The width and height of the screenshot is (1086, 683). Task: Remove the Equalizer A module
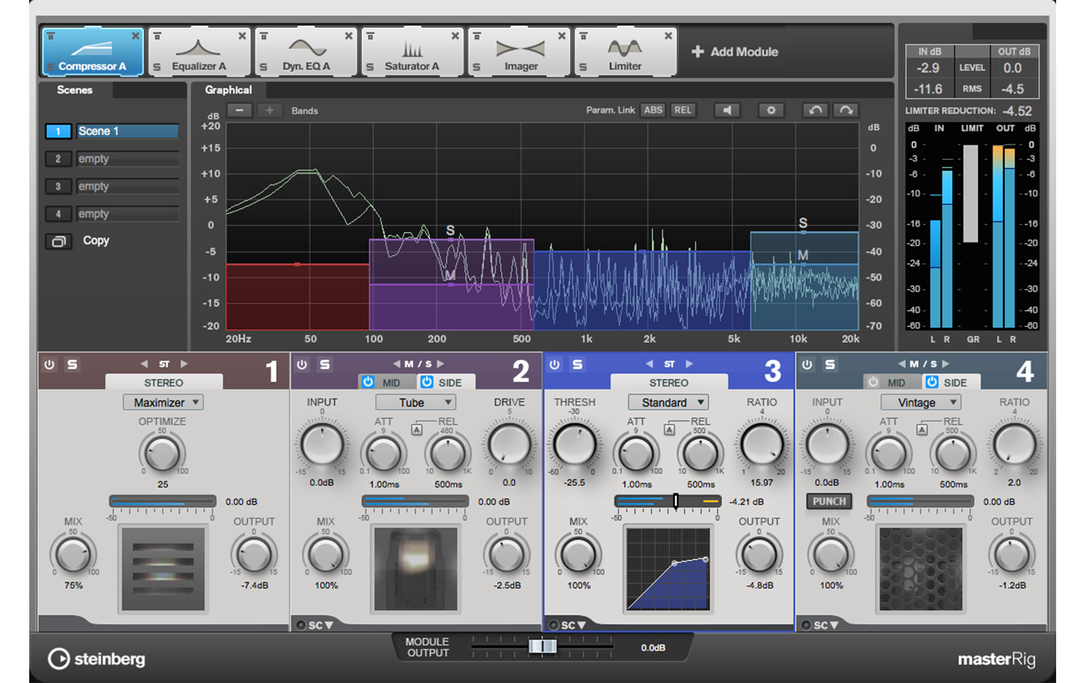point(242,36)
